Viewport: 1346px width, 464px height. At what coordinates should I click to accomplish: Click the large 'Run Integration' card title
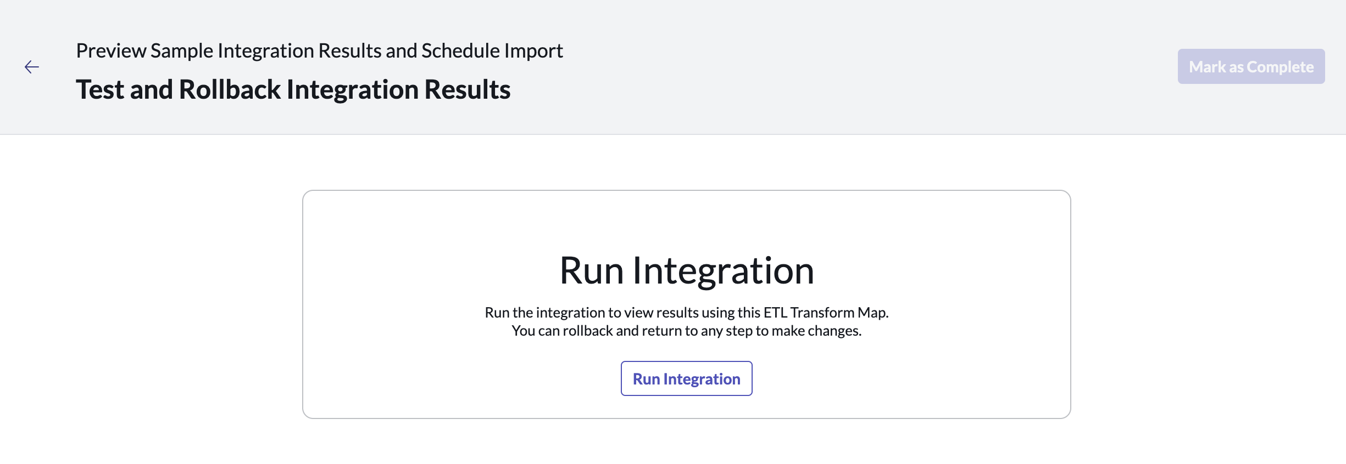click(x=687, y=270)
